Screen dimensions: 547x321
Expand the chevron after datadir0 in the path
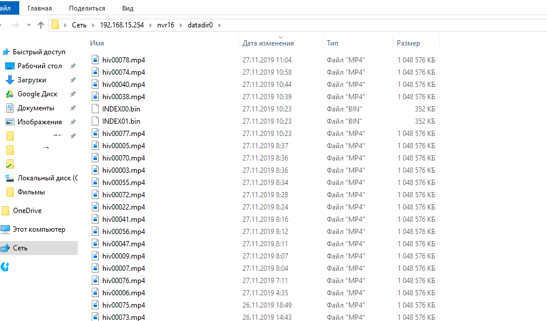tap(219, 25)
